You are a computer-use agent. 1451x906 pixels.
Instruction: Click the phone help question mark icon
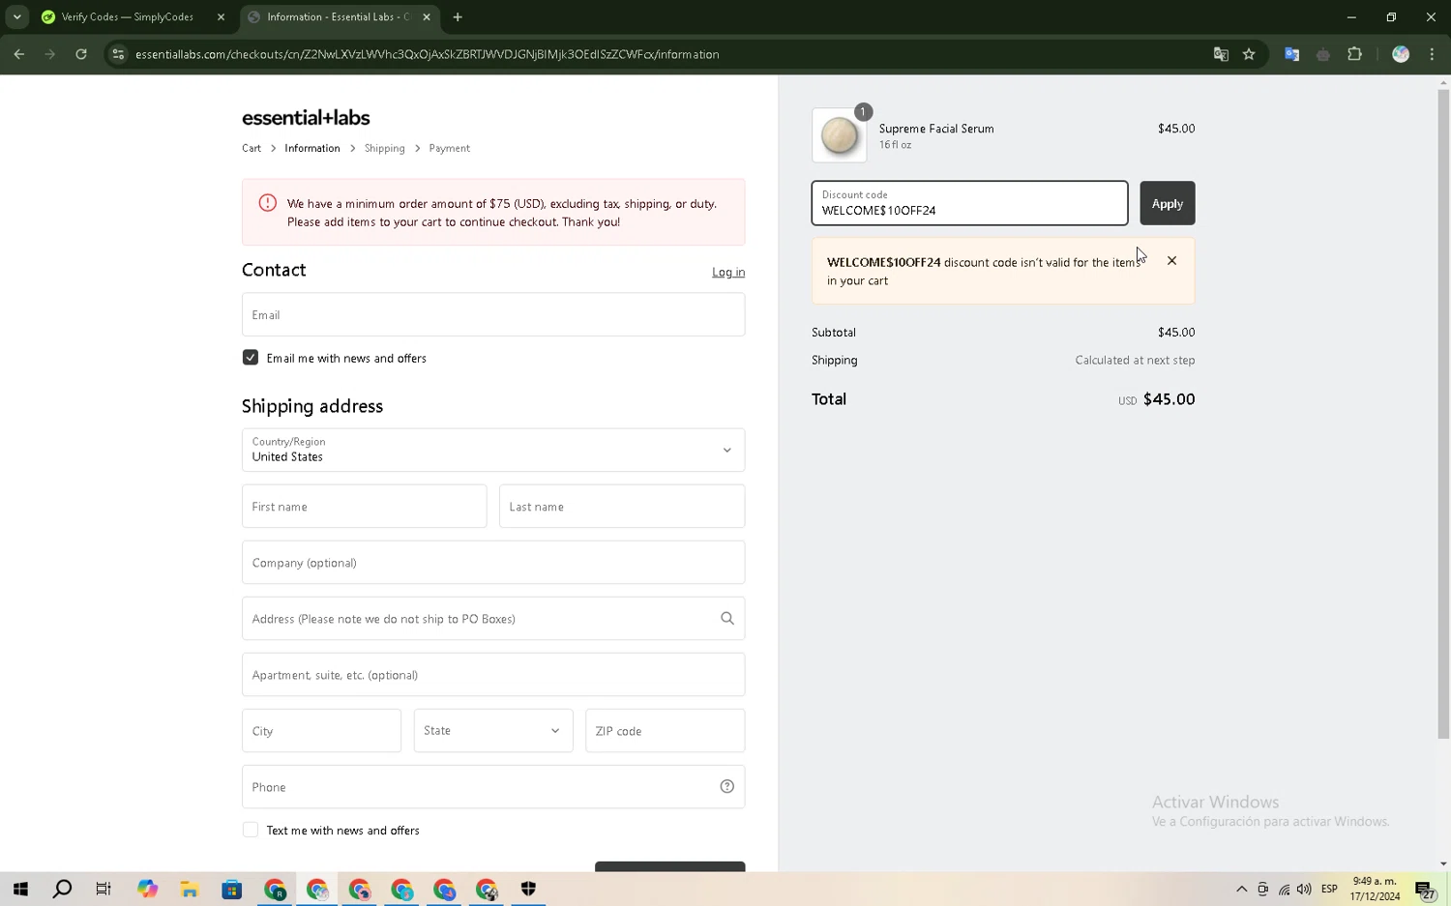click(727, 786)
